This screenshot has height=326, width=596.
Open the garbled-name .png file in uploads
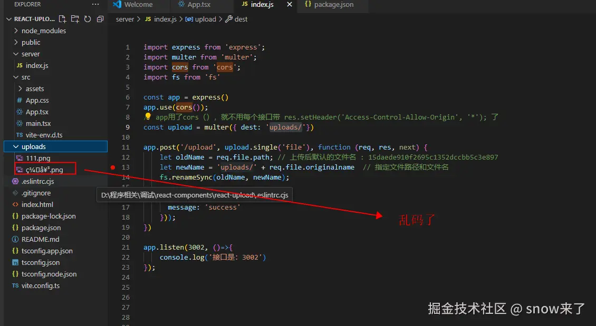(x=44, y=170)
